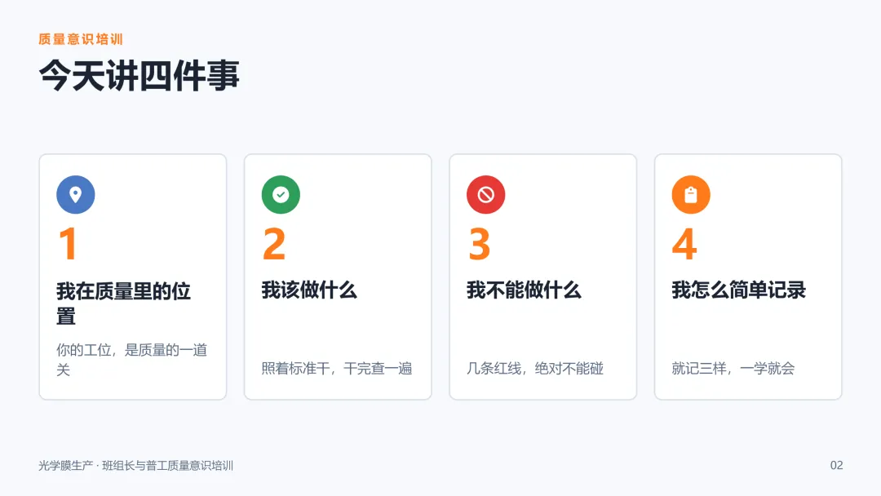Screen dimensions: 881x496
Task: Click the footer text 光学膜生产
Action: [65, 466]
